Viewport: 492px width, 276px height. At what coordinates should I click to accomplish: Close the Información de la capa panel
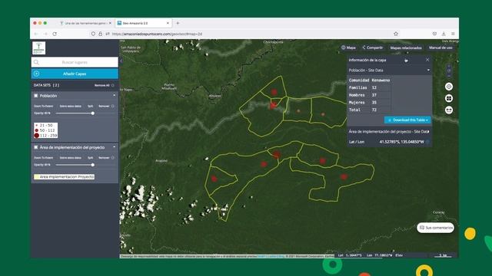427,60
